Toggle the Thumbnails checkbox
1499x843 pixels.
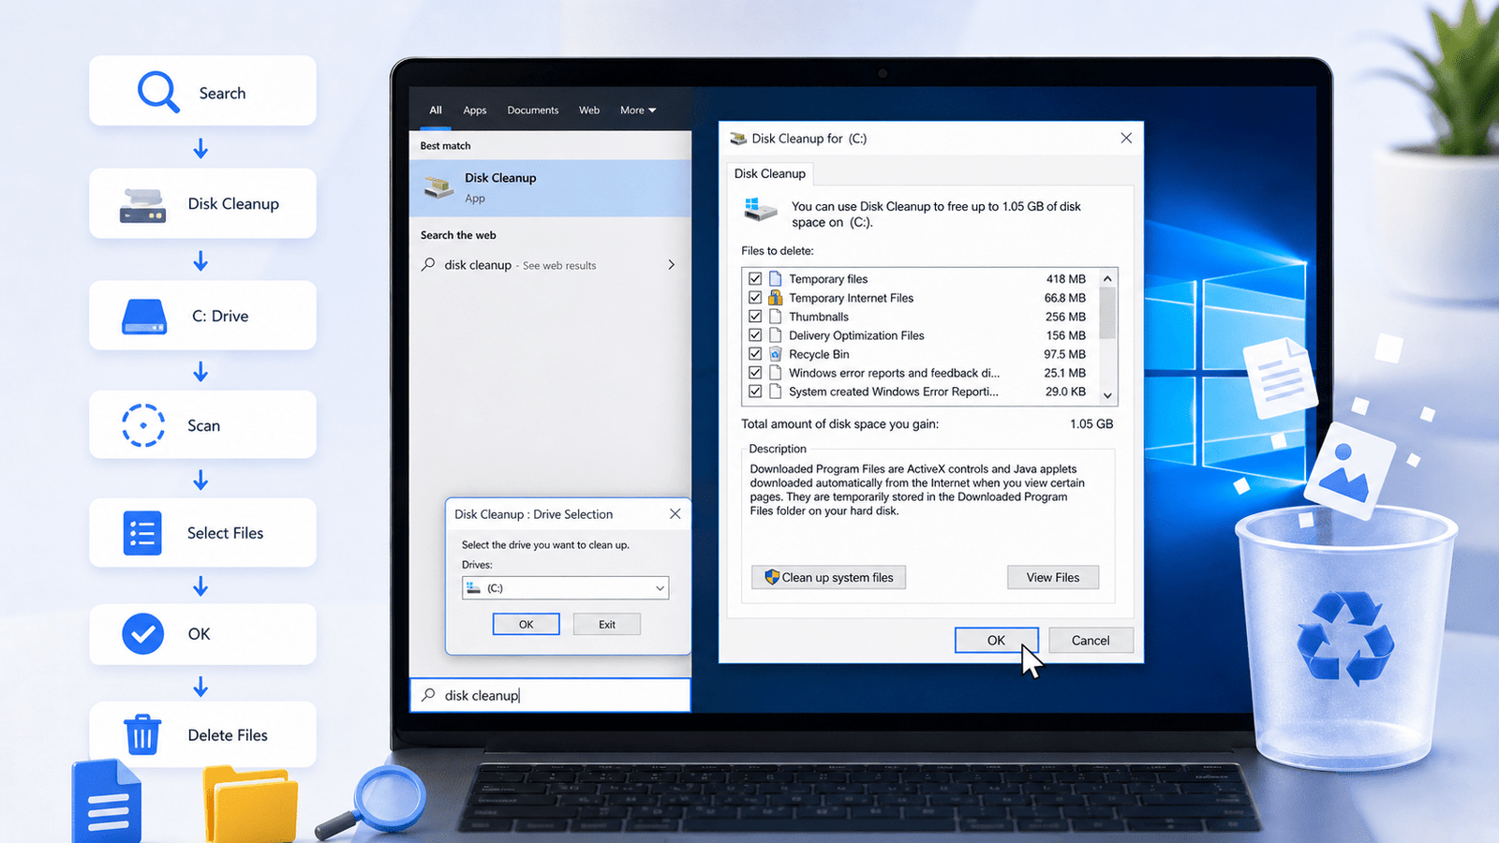point(755,317)
